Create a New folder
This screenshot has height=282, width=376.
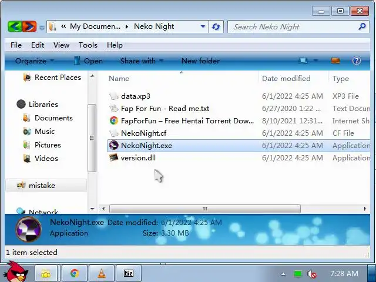[200, 61]
